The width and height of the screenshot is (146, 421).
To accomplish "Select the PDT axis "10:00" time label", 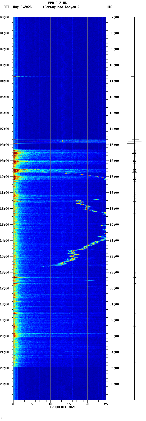I will pyautogui.click(x=5, y=177).
